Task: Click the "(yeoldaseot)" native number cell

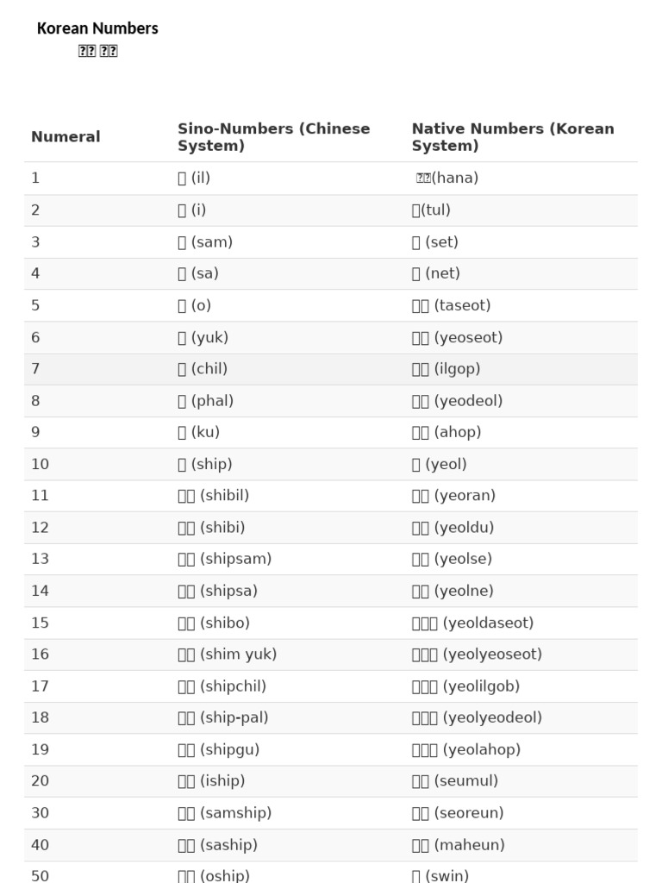Action: tap(472, 623)
